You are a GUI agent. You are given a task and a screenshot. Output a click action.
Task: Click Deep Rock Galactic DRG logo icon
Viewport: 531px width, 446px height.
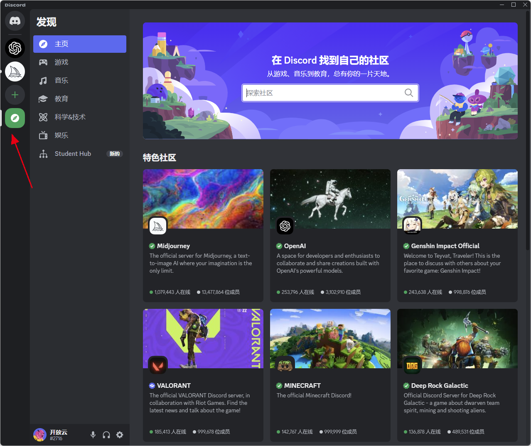pyautogui.click(x=412, y=365)
